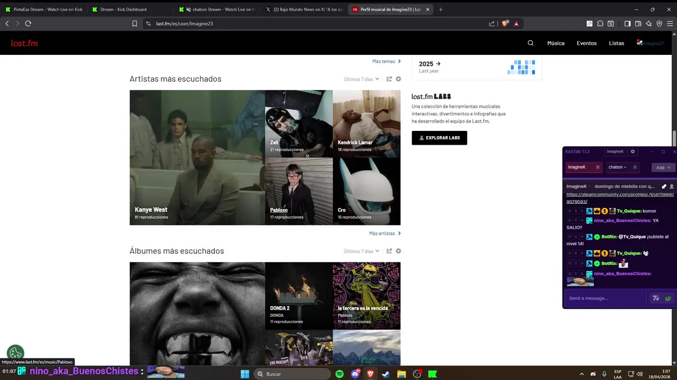
Task: Close the ImagineK tab in KickTalk
Action: coord(598,167)
